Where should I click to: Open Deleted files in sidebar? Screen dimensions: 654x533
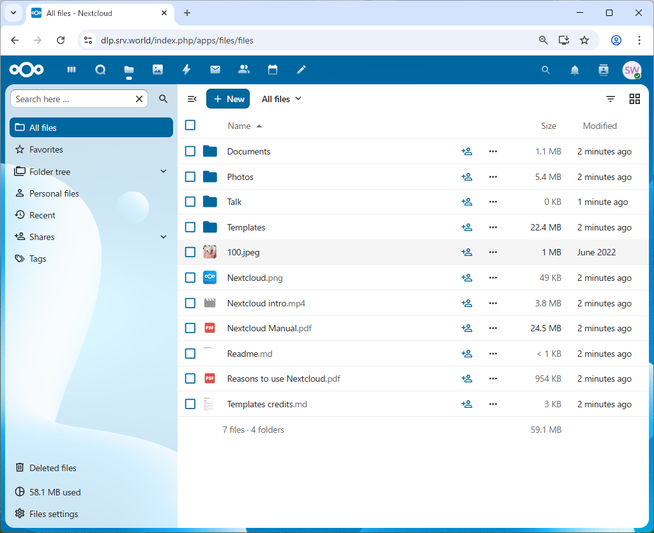click(91, 468)
